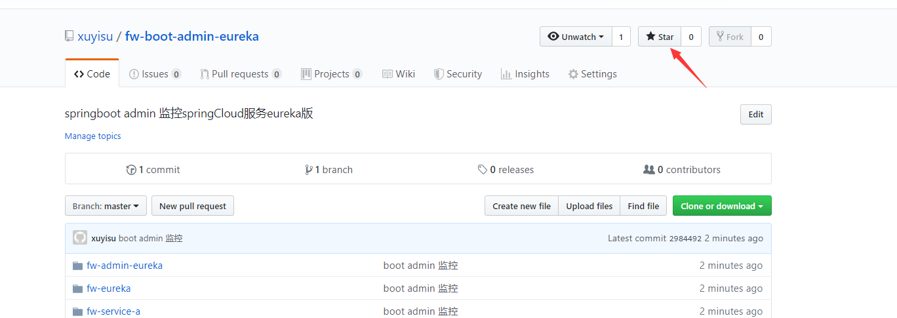Screen dimensions: 897x318
Task: Click the Settings gear icon
Action: tap(573, 74)
